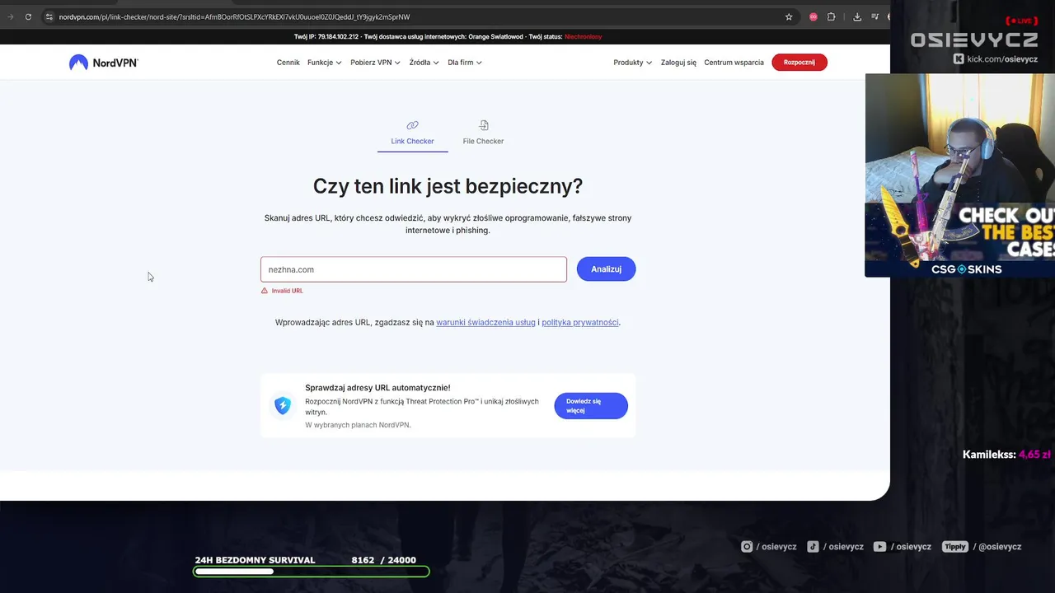The width and height of the screenshot is (1055, 593).
Task: Click the 'Invalid URL' error text
Action: (288, 291)
